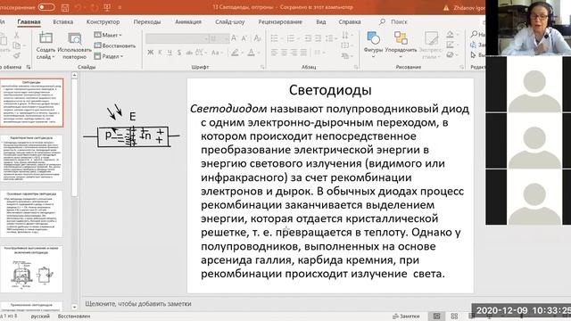The width and height of the screenshot is (571, 321).
Task: Click the Поиск search field
Action: pyautogui.click(x=393, y=21)
